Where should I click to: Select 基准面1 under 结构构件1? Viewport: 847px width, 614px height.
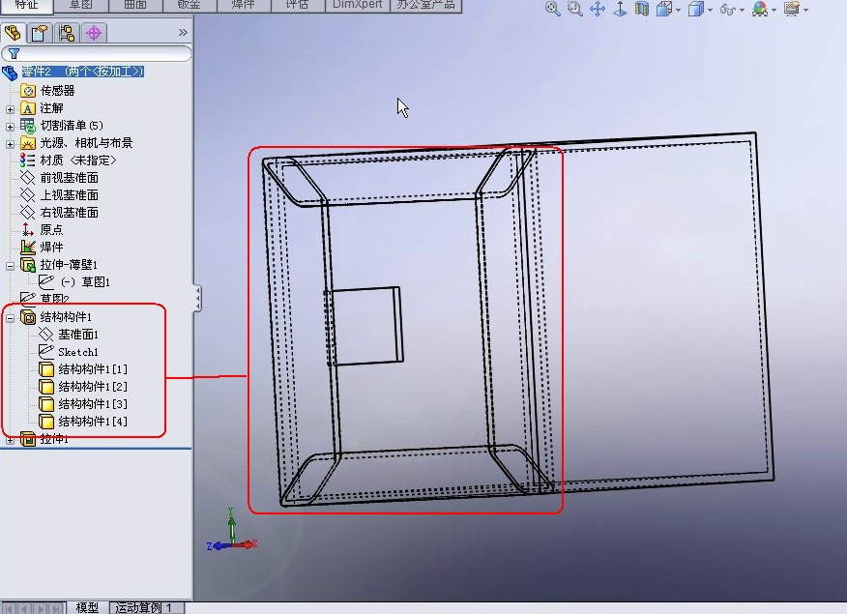77,335
